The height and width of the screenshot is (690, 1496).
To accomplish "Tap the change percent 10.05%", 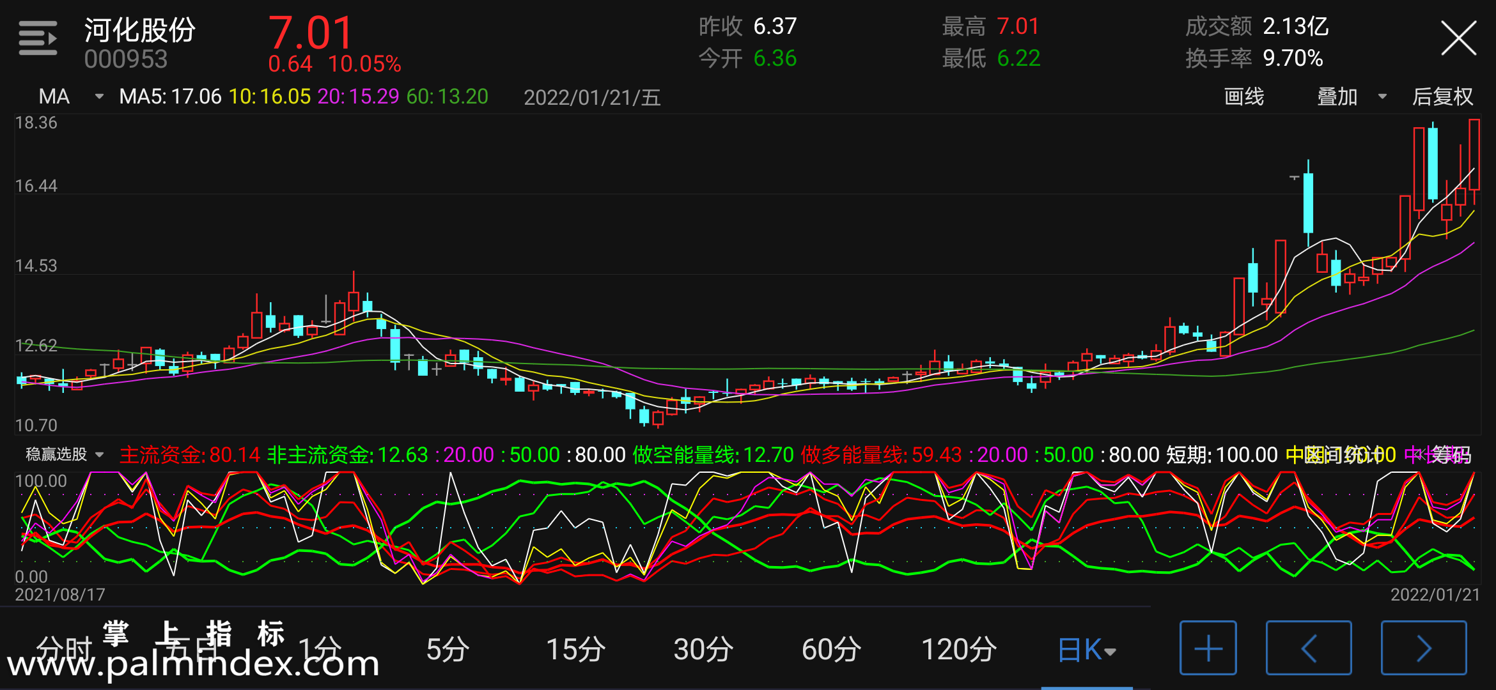I will (364, 64).
